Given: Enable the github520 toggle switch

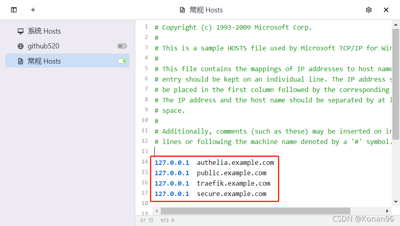Looking at the screenshot, I should 122,46.
